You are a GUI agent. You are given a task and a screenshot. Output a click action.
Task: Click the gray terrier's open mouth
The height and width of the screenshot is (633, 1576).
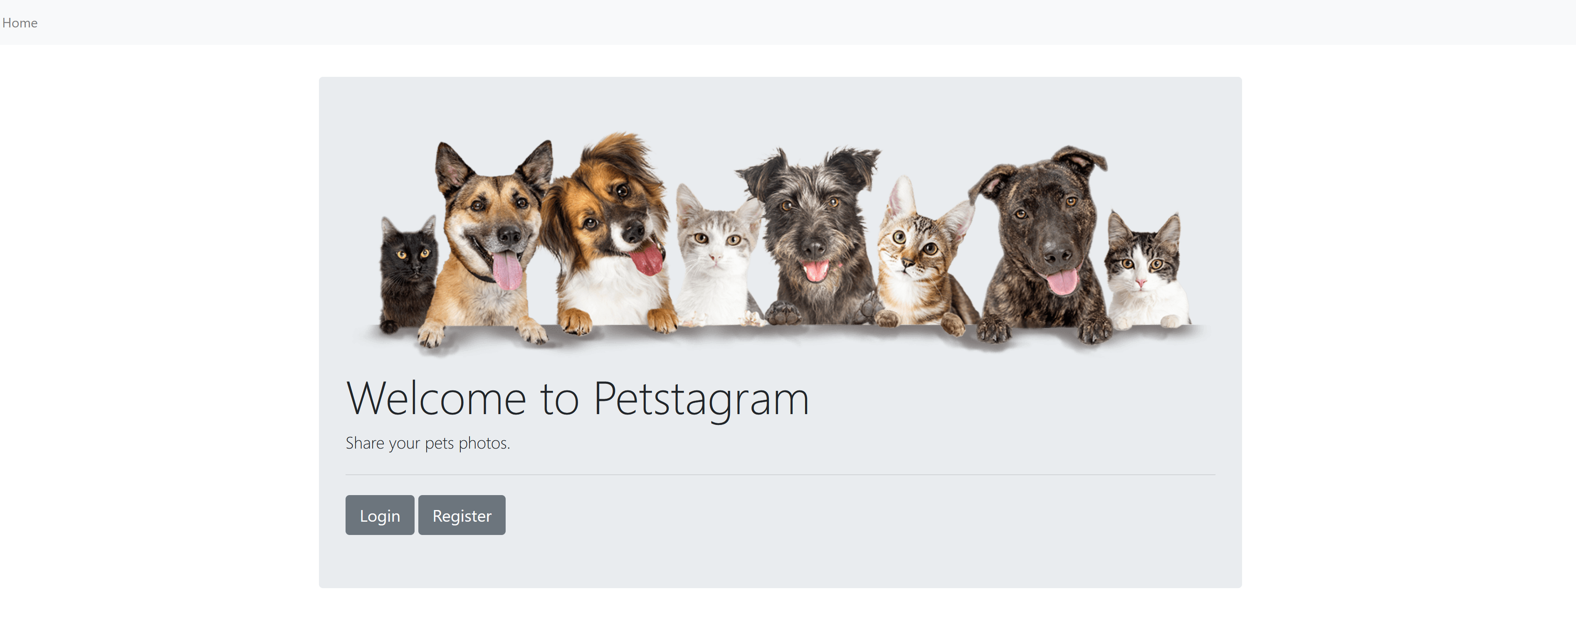815,270
